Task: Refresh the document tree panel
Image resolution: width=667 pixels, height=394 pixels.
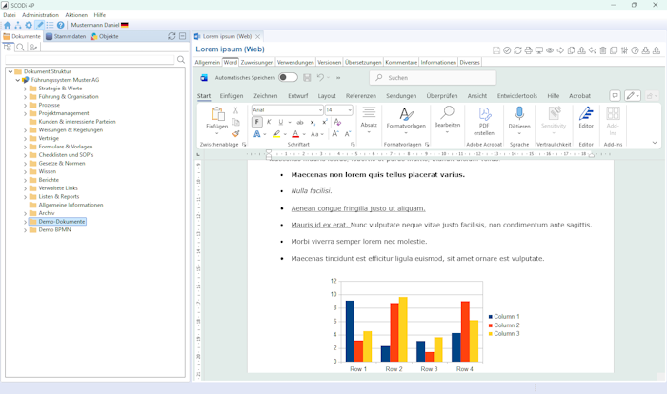Action: tap(172, 36)
